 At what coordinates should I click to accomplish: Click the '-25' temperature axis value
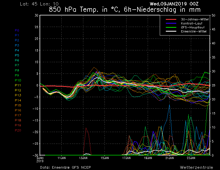[x=35, y=144]
